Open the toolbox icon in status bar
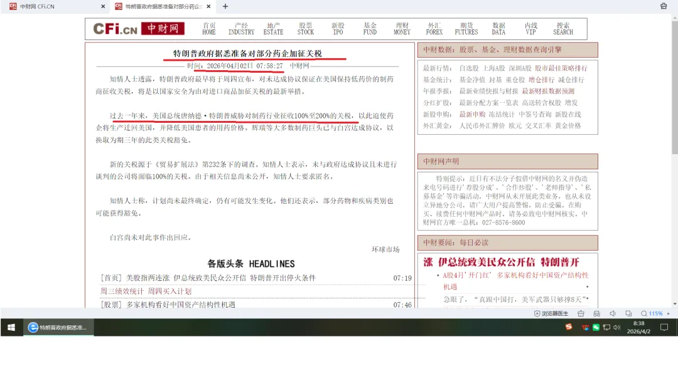Screen dimensions: 678x381 (581, 313)
